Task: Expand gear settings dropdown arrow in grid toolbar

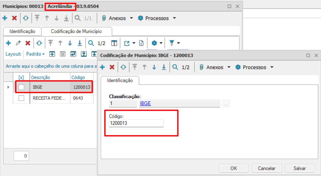Action: coord(161,43)
